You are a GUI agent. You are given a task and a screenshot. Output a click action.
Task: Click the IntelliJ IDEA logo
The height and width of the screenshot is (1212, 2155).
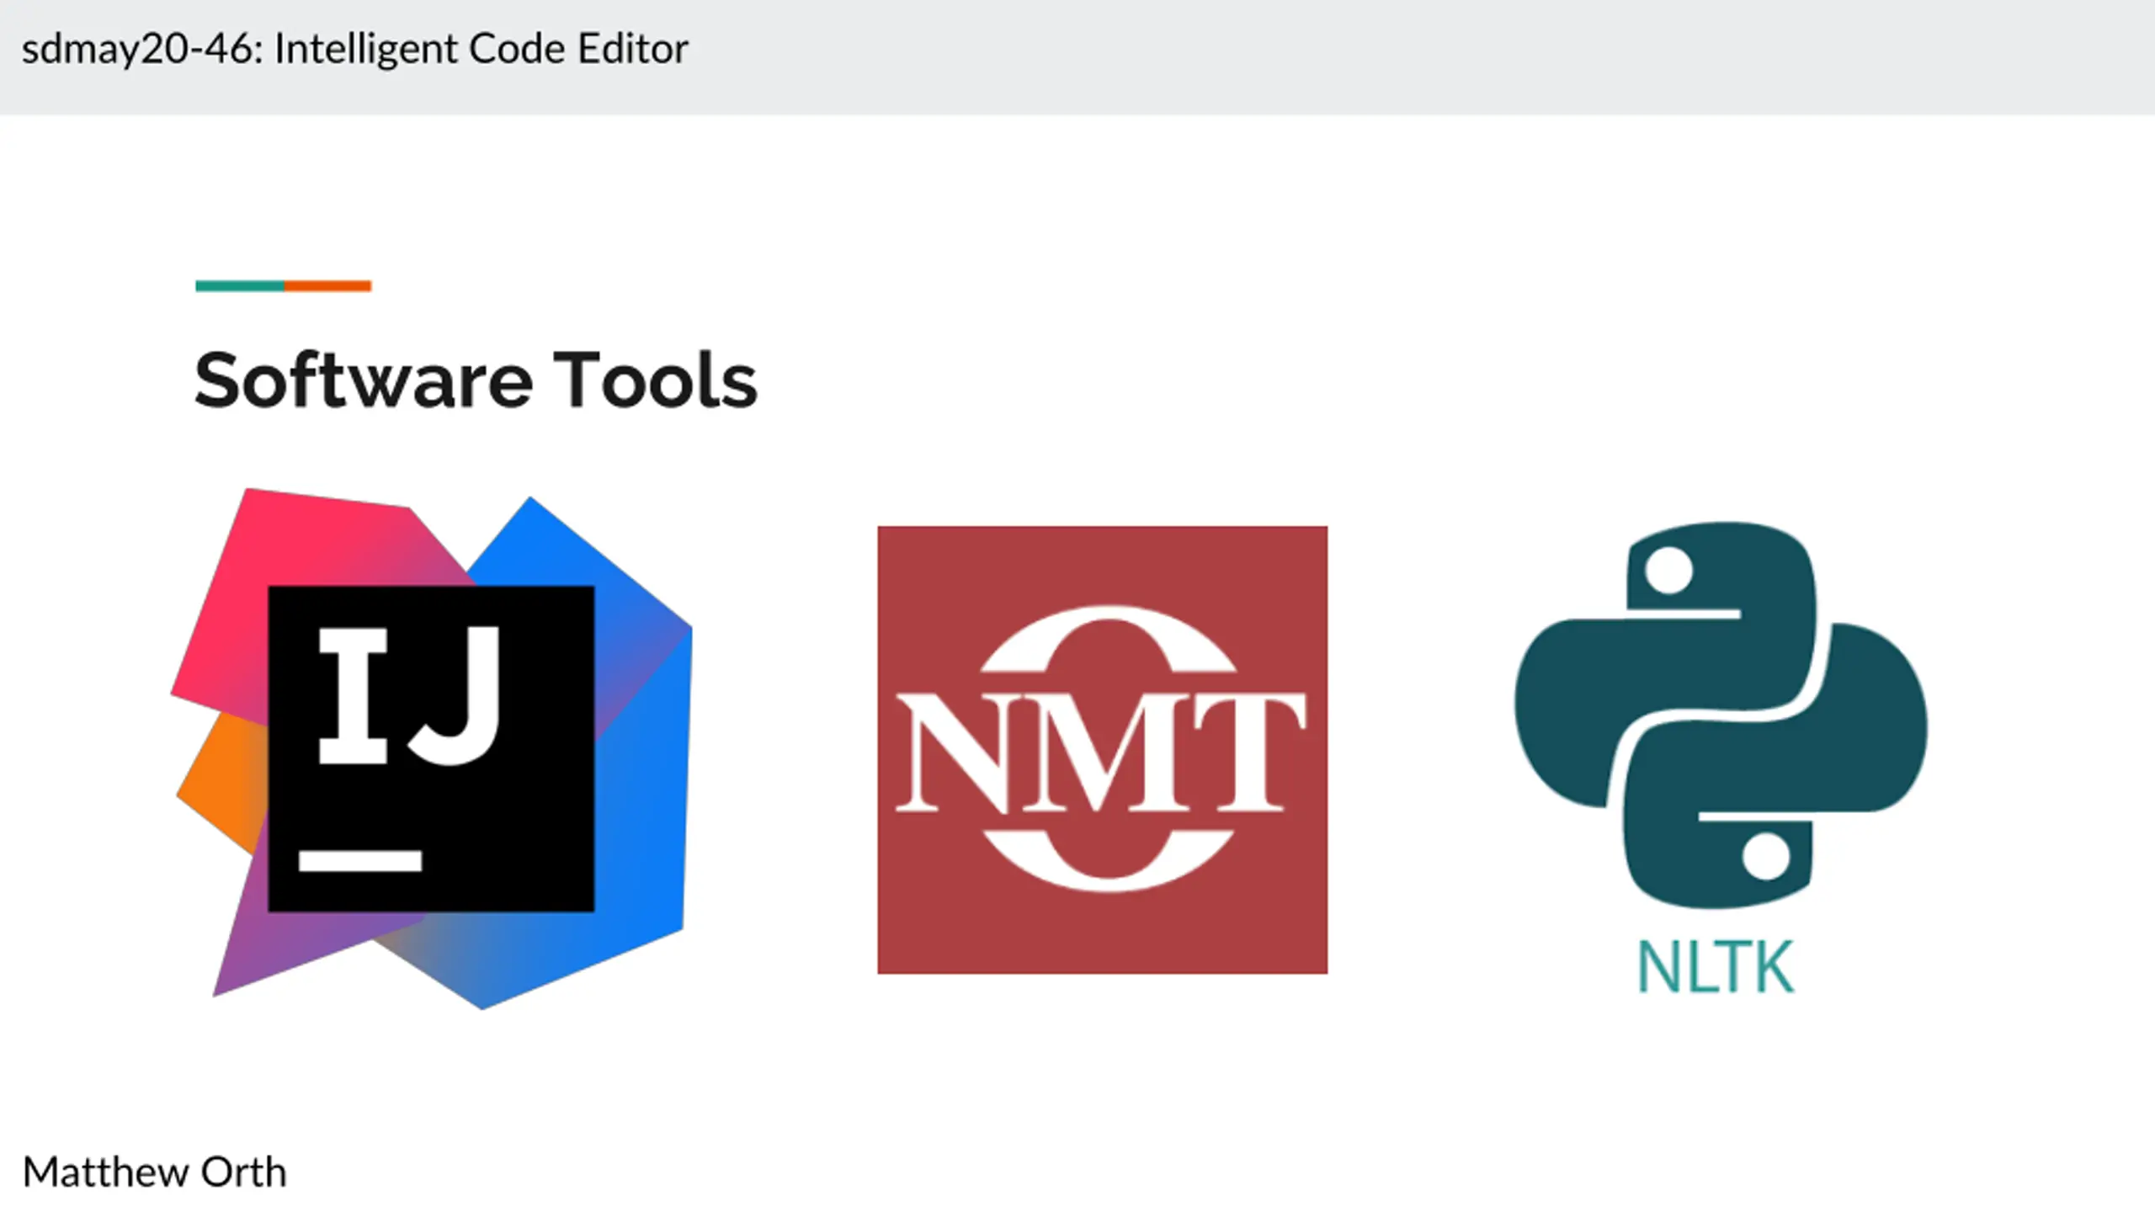[x=431, y=747]
